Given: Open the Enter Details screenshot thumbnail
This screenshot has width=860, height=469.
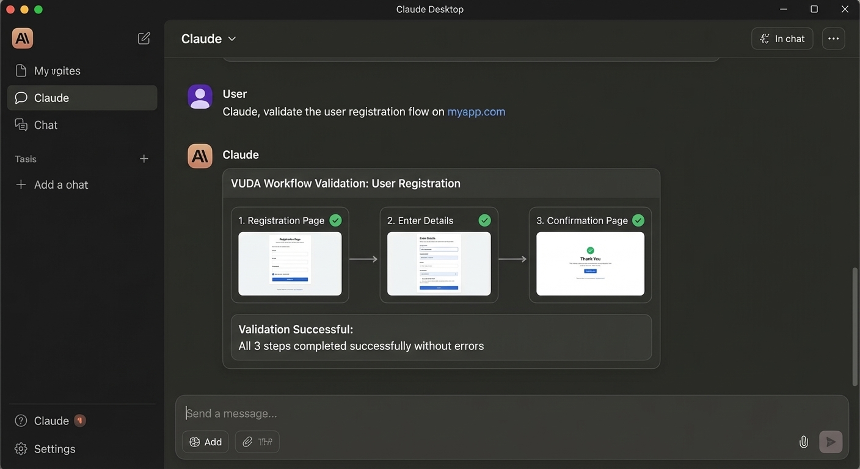Looking at the screenshot, I should (439, 264).
